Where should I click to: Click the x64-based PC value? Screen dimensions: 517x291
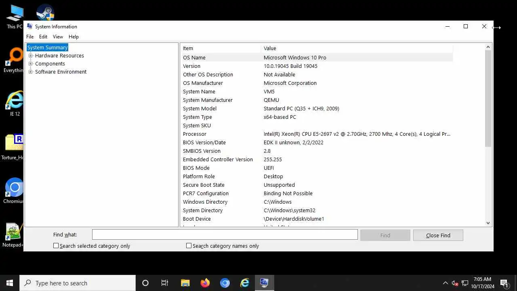point(280,117)
